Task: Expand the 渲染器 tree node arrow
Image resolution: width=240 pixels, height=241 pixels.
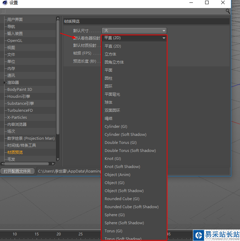Action: pos(4,82)
